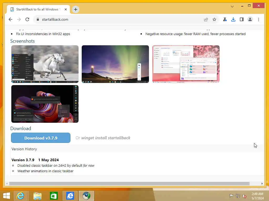Viewport: 269px width, 201px height.
Task: Click the scrollbar left arrow
Action: (7, 183)
